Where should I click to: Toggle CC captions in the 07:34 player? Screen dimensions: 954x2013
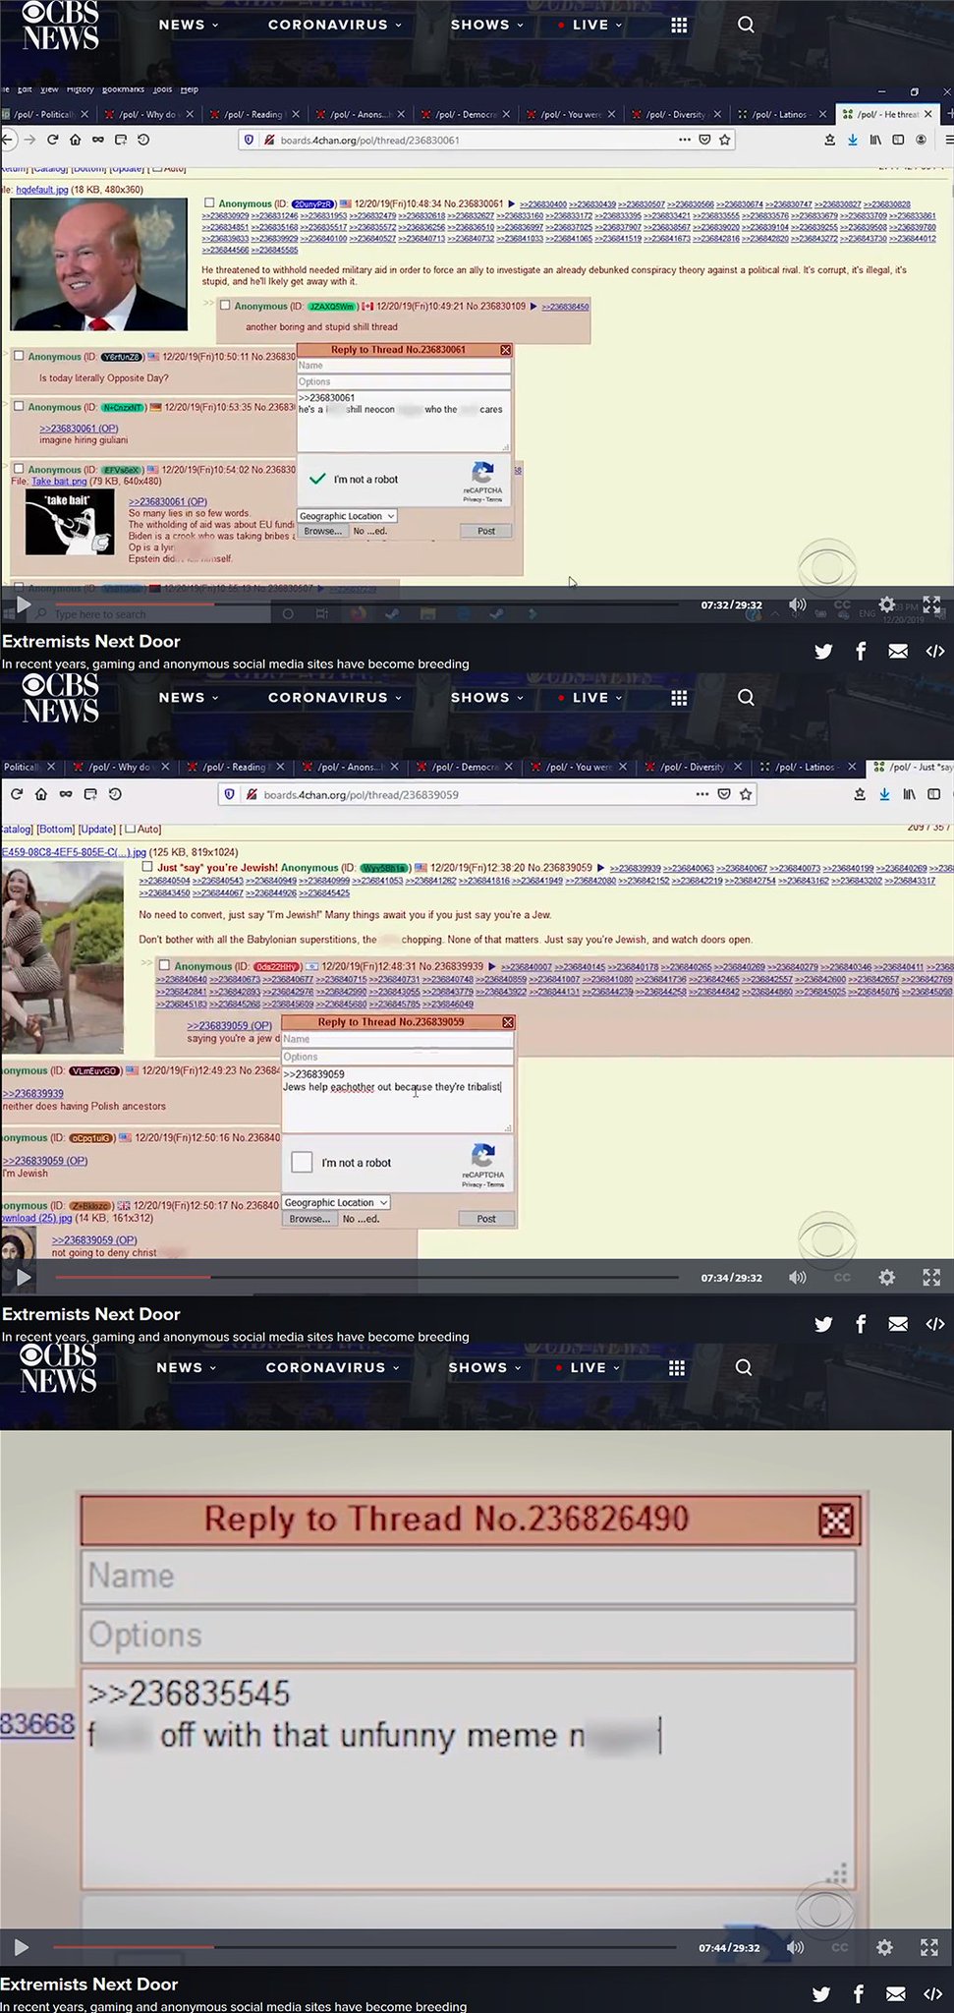[x=842, y=1278]
